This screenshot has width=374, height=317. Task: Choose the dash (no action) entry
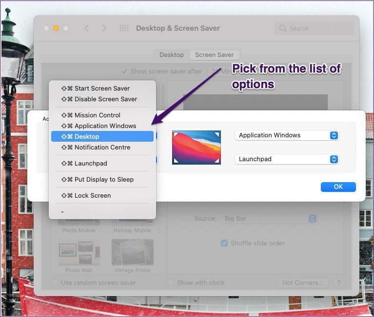click(x=102, y=211)
